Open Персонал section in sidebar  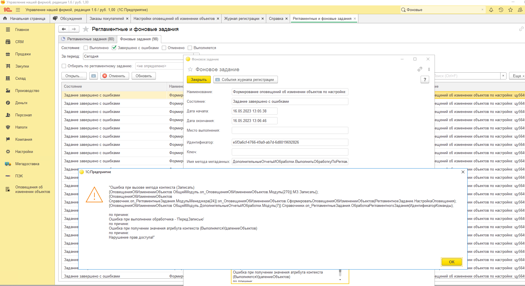click(x=24, y=115)
